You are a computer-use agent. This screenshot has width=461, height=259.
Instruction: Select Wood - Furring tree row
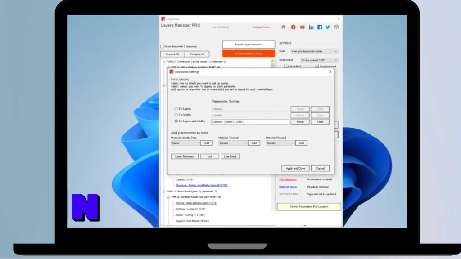click(x=190, y=215)
